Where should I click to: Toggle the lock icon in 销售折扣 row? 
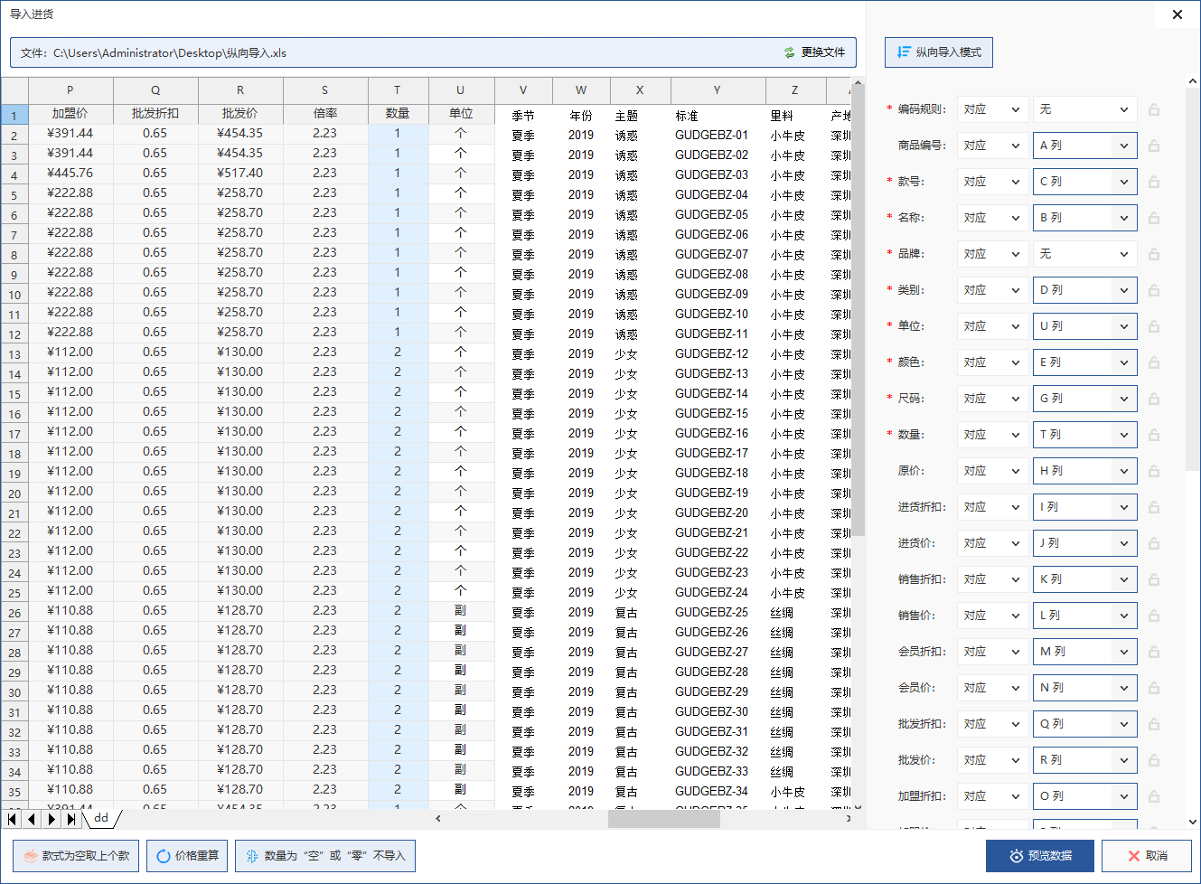(x=1154, y=579)
